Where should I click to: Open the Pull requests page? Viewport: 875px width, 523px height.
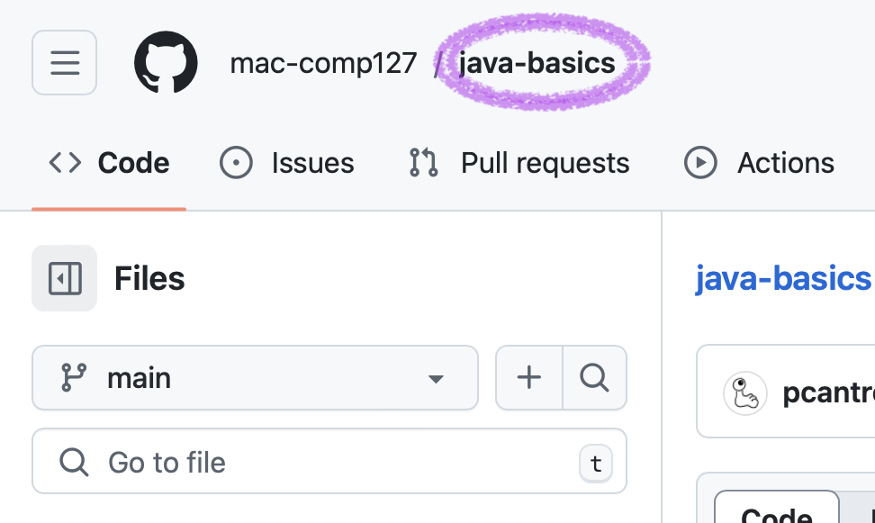pyautogui.click(x=544, y=163)
